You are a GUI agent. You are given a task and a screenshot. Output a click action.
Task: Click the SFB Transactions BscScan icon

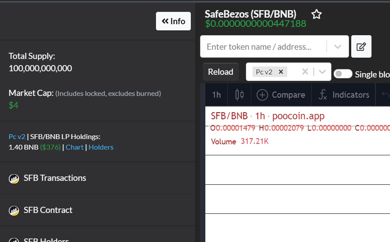14,179
